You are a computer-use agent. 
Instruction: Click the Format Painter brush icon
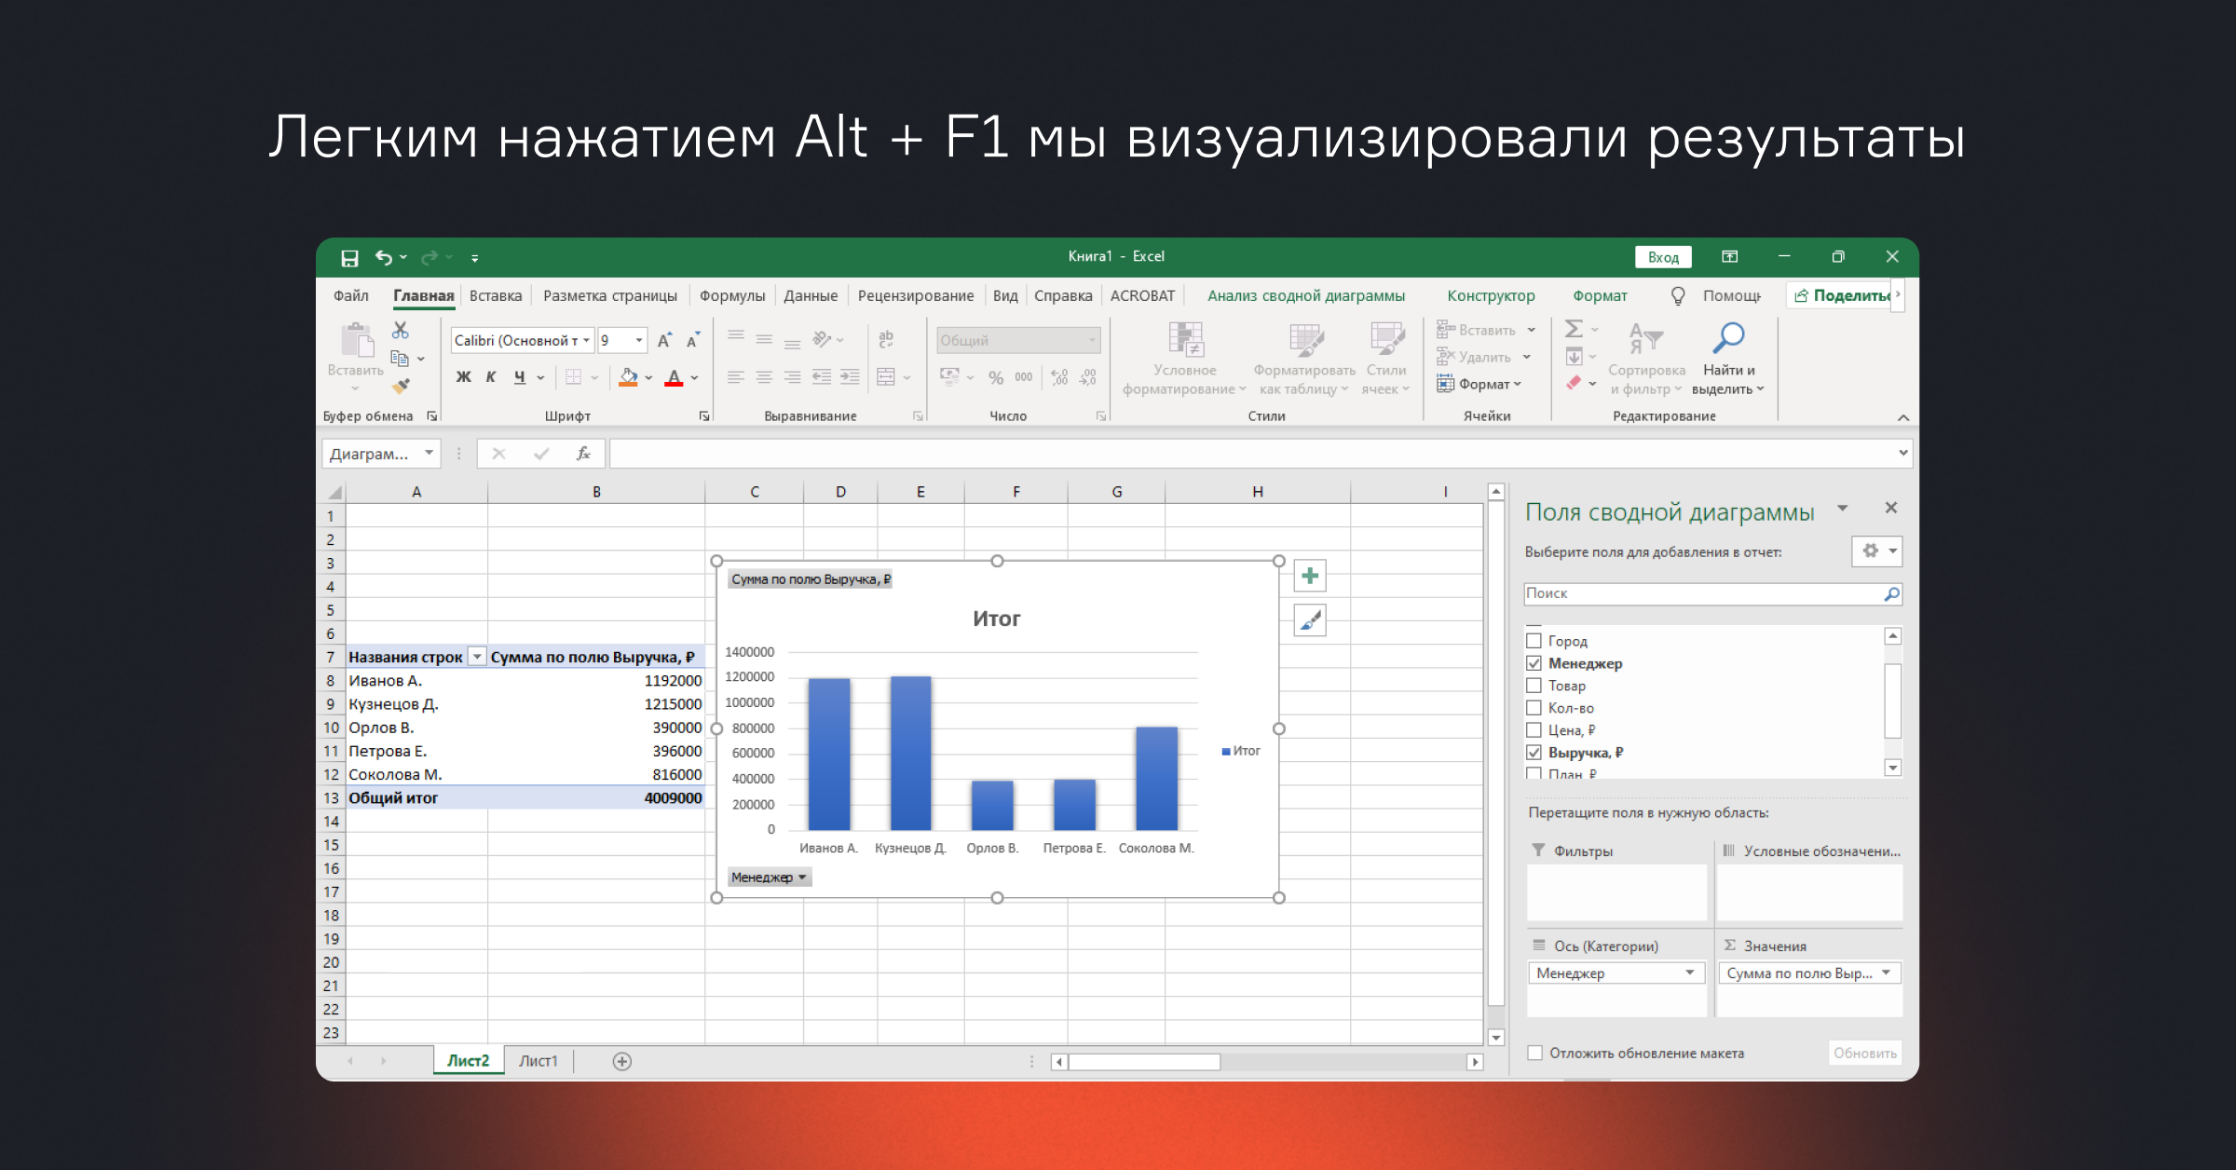pos(401,386)
